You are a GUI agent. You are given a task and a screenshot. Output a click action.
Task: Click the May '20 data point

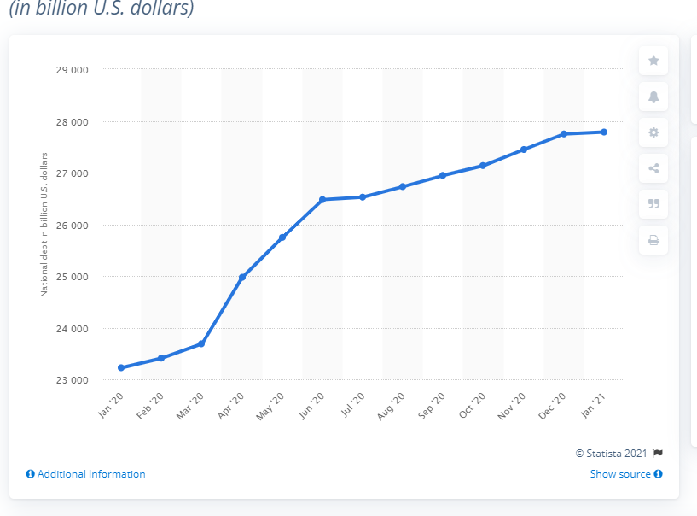click(282, 237)
